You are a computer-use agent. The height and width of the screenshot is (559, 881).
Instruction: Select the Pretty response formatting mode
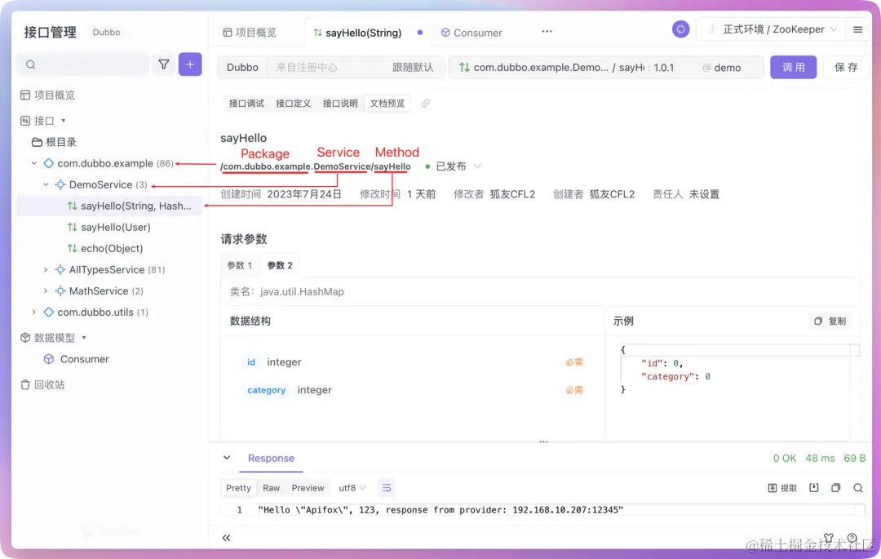(237, 487)
